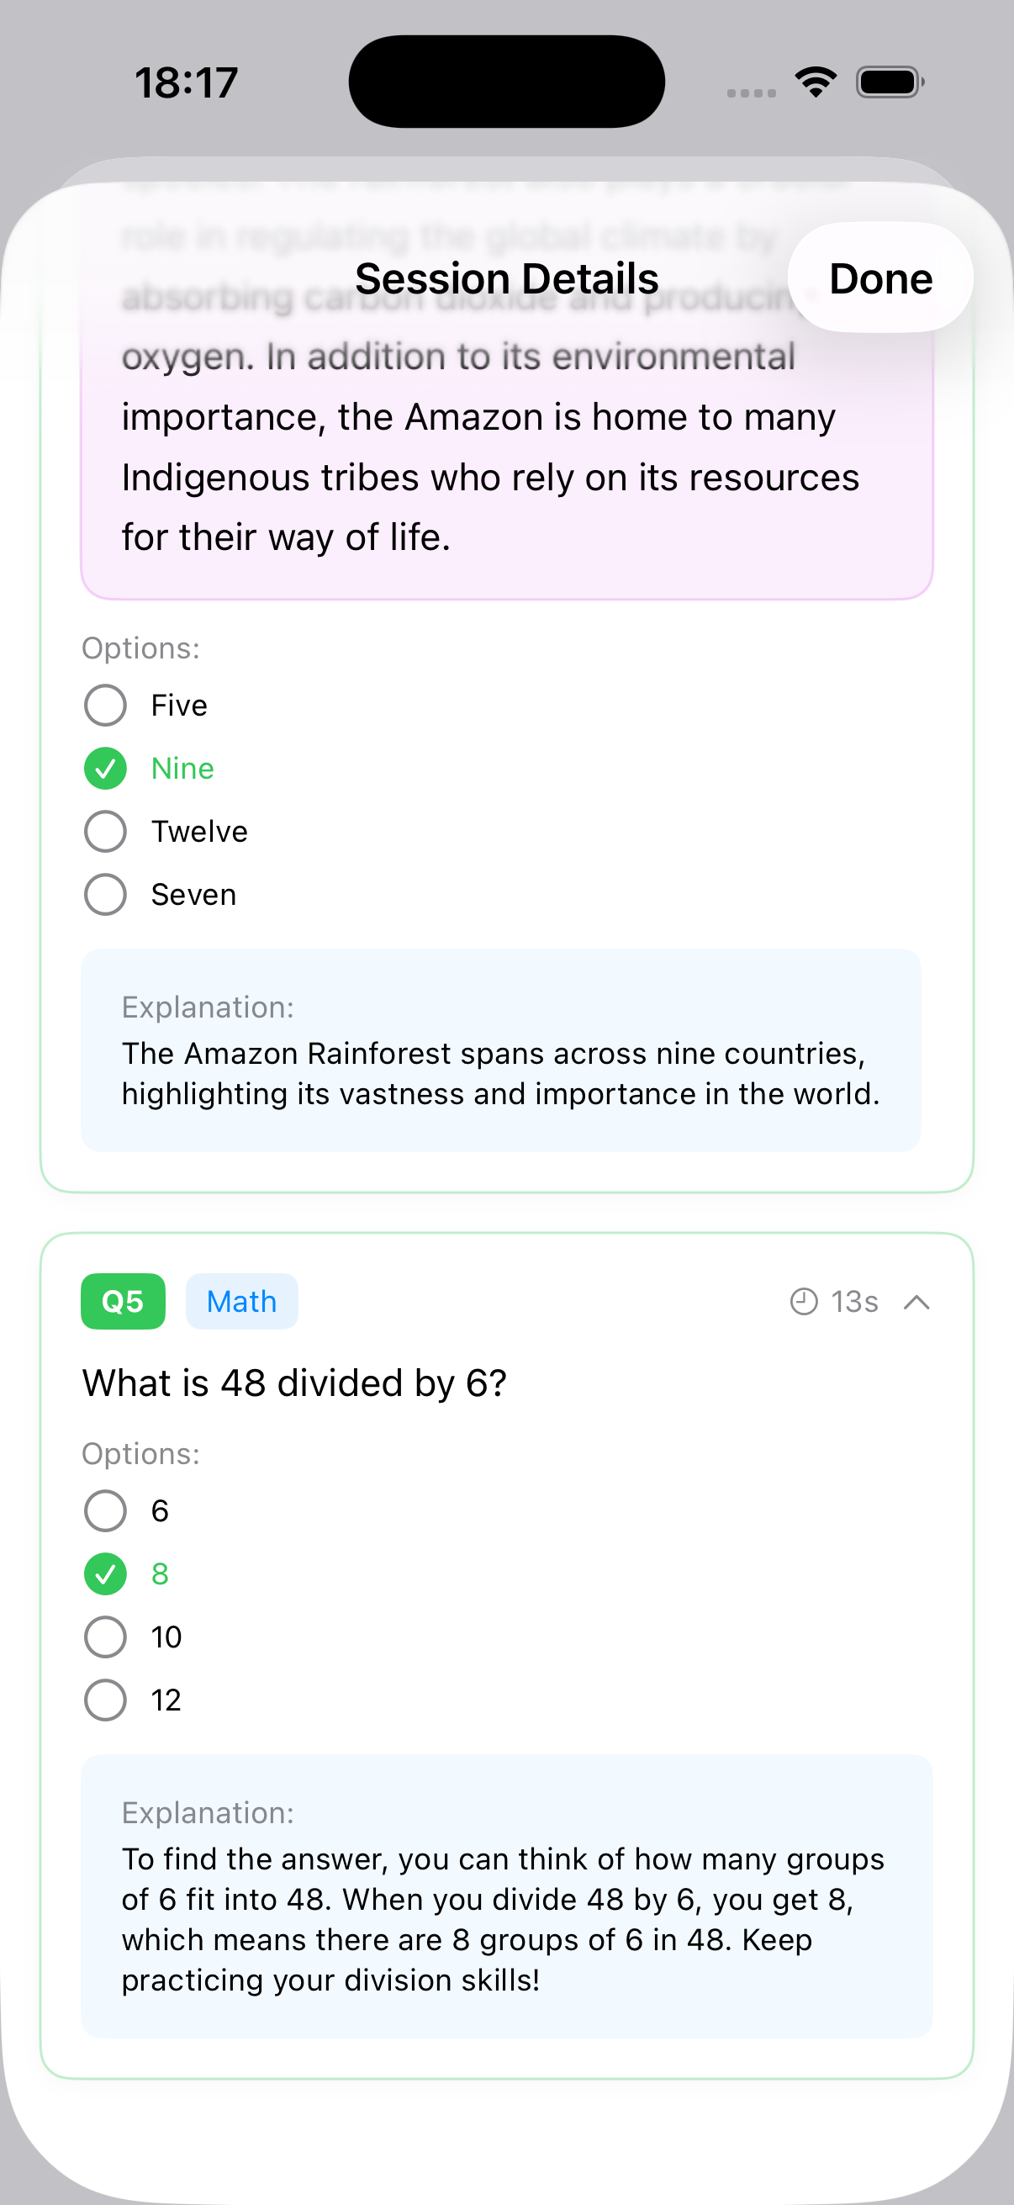Collapse question Q5 with the chevron
1014x2205 pixels.
click(x=916, y=1301)
